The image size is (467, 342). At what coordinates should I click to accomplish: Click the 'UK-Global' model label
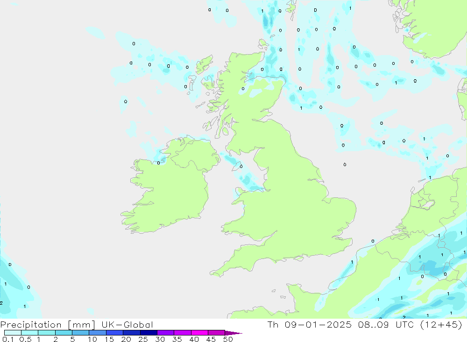point(127,324)
